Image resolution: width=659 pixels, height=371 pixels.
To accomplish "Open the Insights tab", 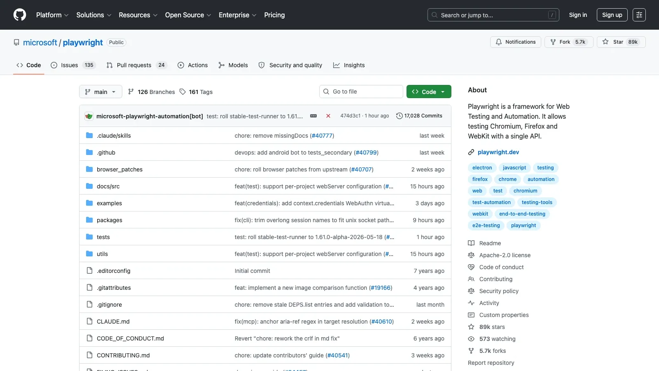I will (349, 65).
